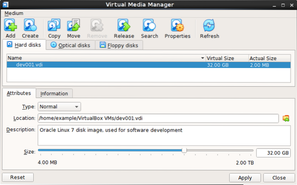
Task: Switch to the Hard disks tab
Action: pos(24,45)
